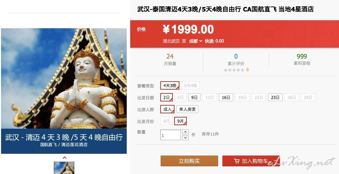This screenshot has height=174, width=339.
Task: Decrease quantity with down stepper arrow
Action: (x=185, y=137)
